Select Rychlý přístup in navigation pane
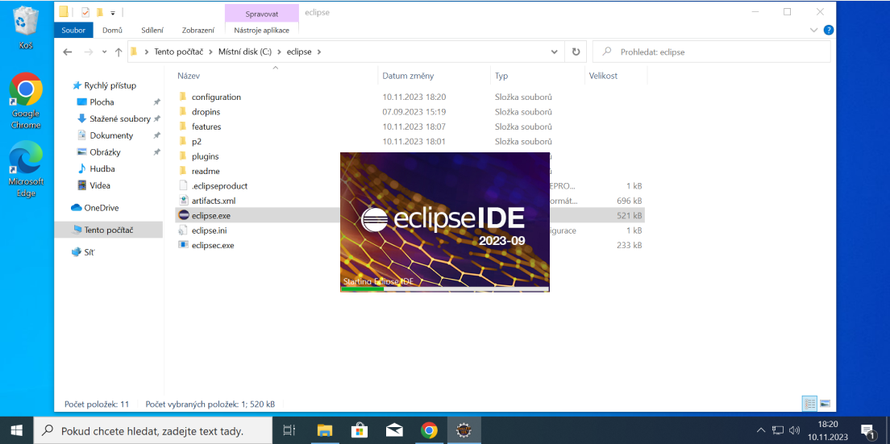This screenshot has width=890, height=444. [110, 85]
